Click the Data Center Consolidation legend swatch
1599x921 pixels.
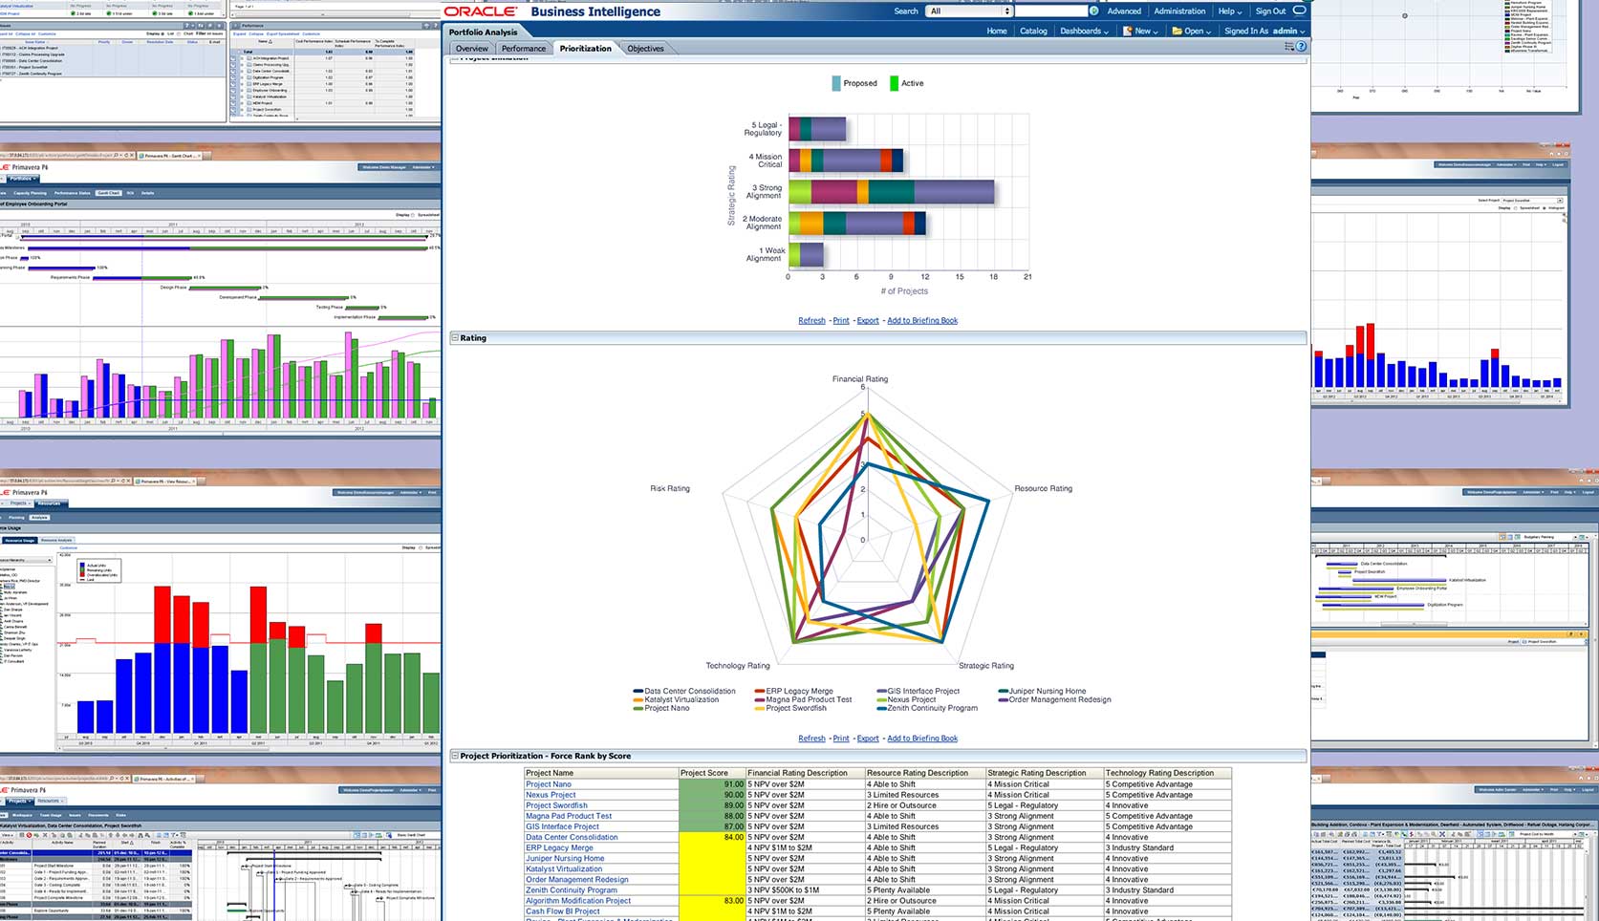coord(637,691)
